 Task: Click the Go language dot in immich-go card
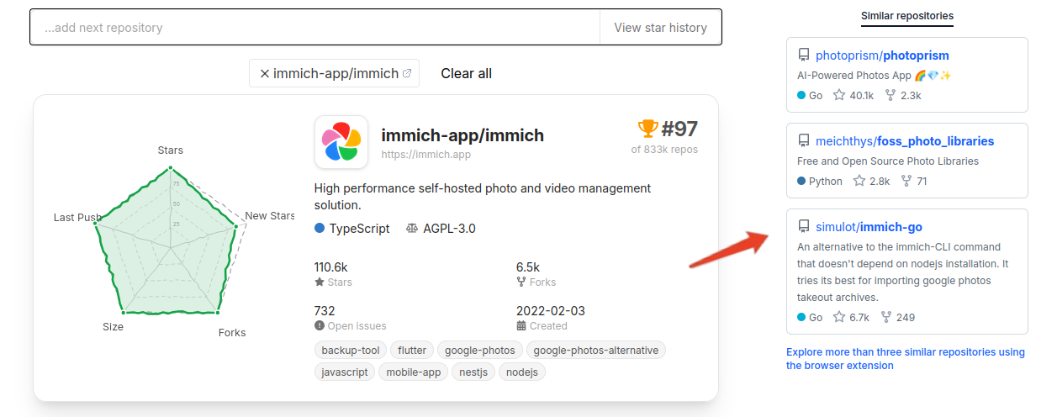[801, 317]
